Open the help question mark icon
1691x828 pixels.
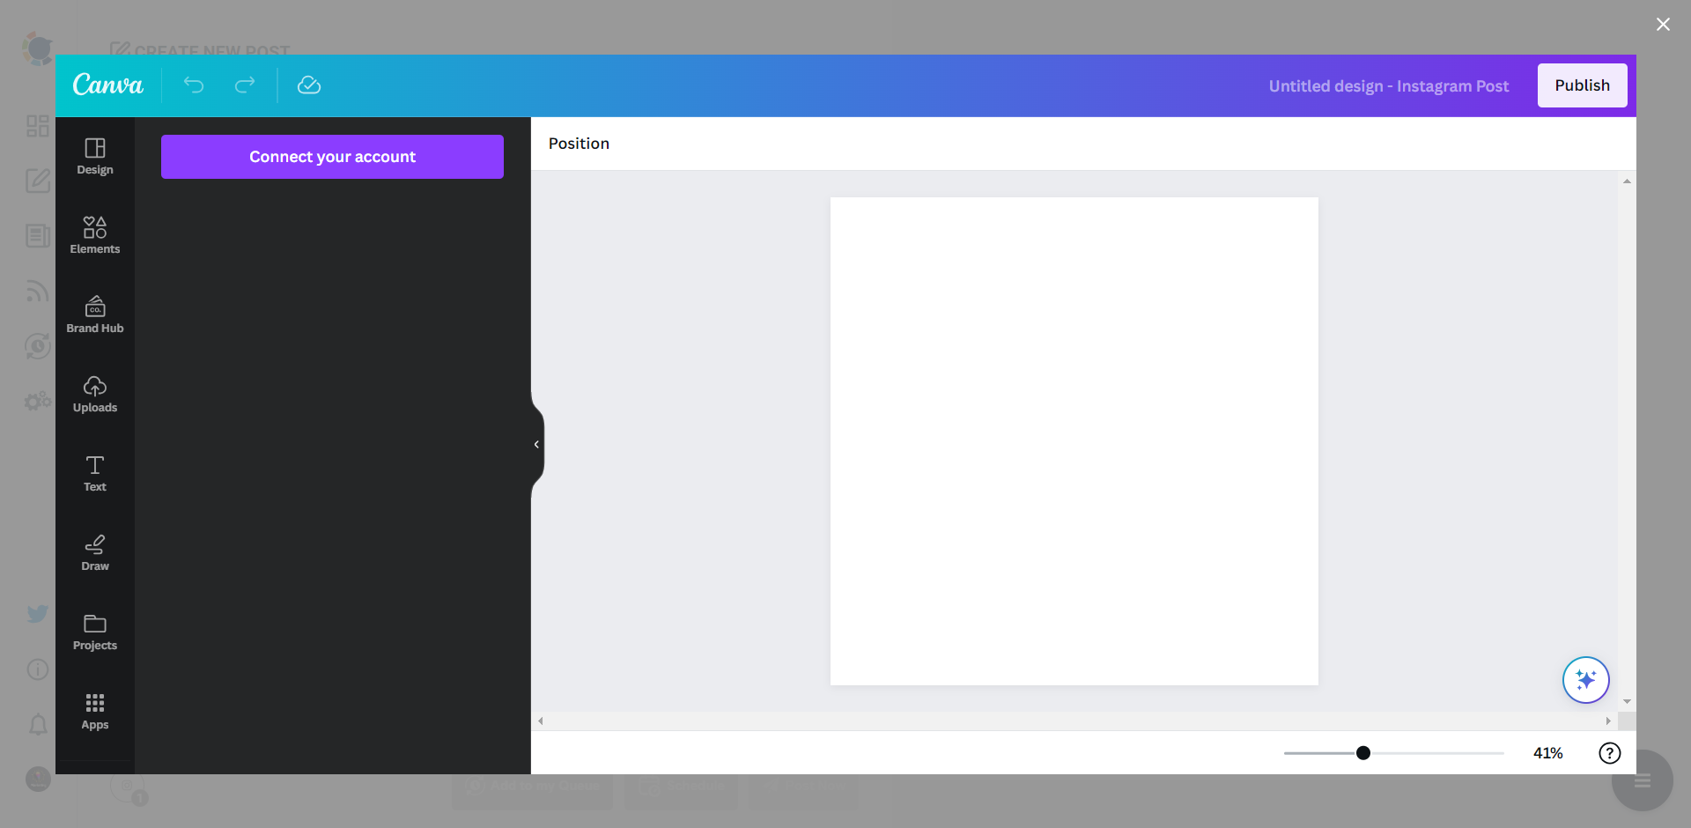(1610, 753)
